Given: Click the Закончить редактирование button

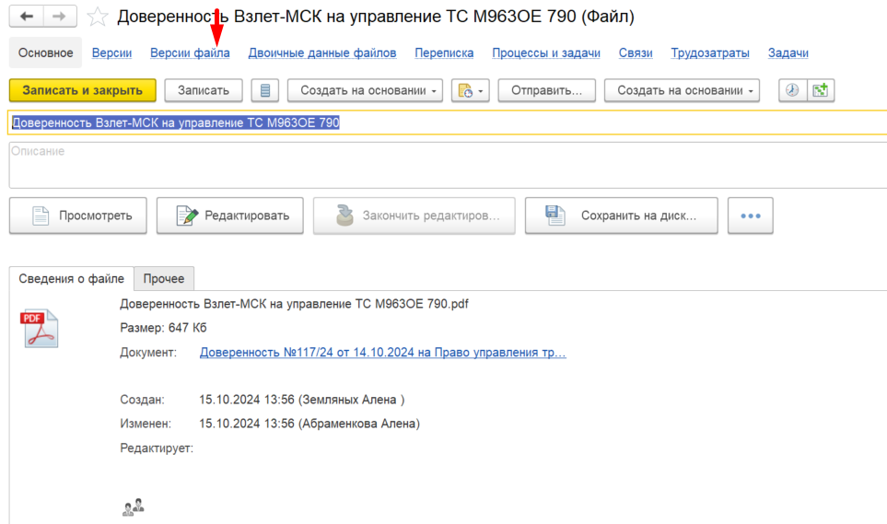Looking at the screenshot, I should coord(414,215).
